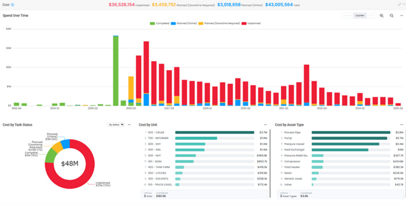Minimize the Cost by Task Status panel
The height and width of the screenshot is (216, 406).
[129, 125]
